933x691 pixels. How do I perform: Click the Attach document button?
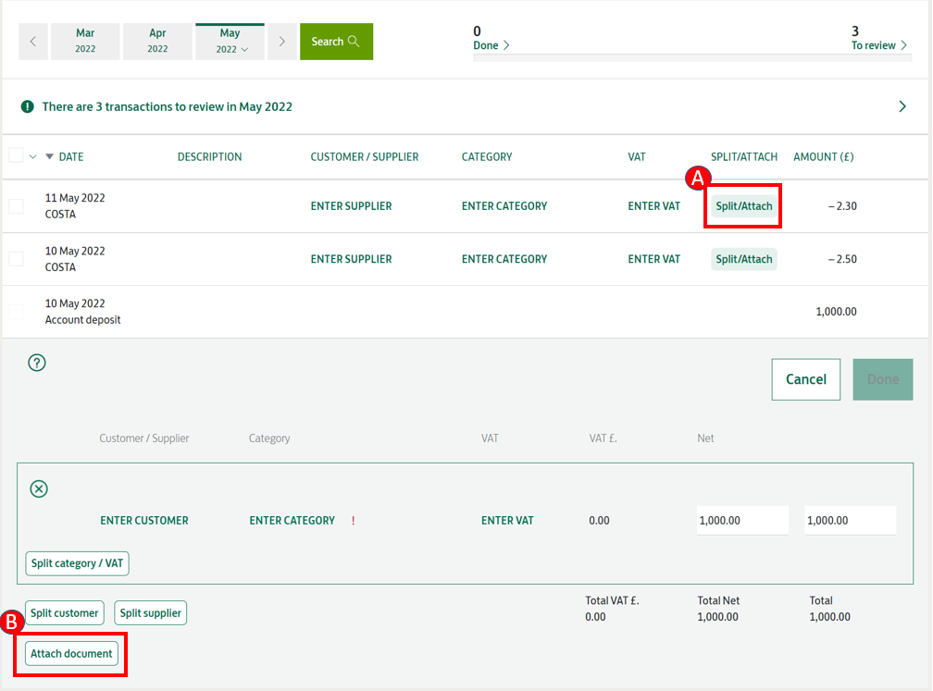(x=71, y=653)
